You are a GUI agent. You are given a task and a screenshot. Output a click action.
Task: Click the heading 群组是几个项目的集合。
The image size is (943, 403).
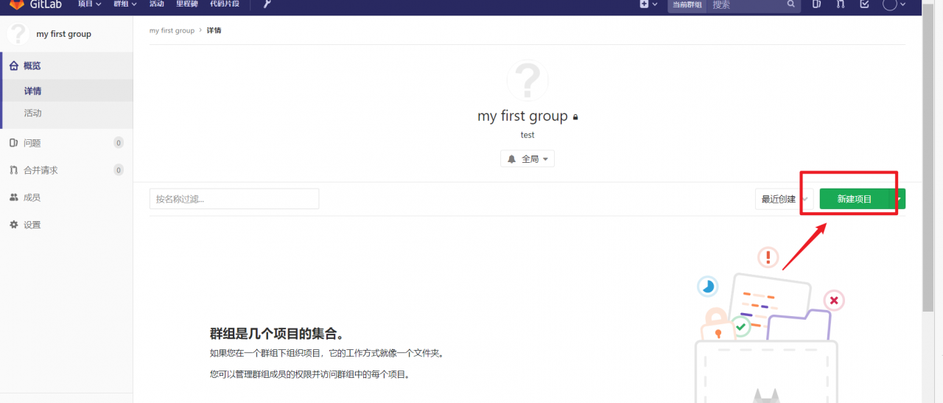click(277, 334)
